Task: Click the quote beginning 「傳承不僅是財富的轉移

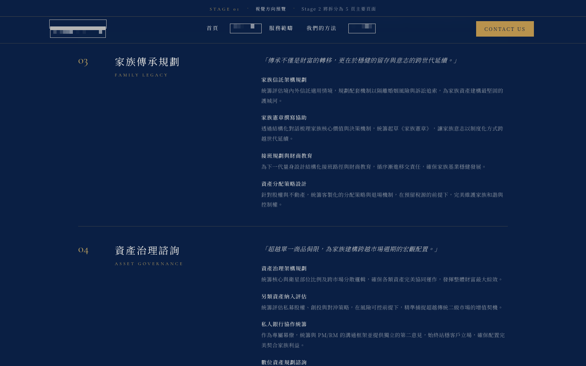Action: [360, 60]
